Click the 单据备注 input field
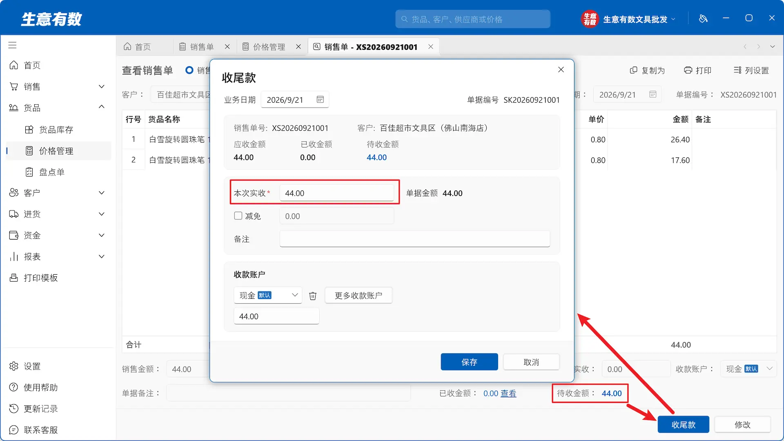This screenshot has height=441, width=784. coord(288,393)
